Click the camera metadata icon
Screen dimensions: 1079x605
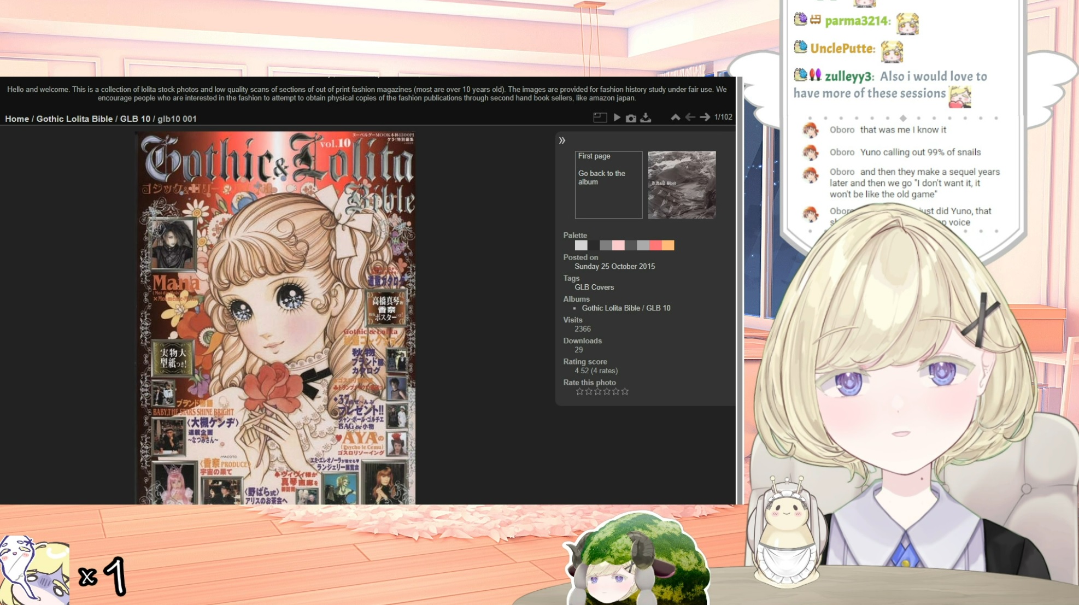tap(631, 118)
